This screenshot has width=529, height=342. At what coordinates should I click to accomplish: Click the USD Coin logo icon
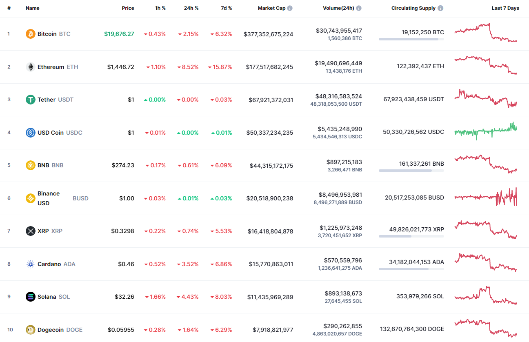(30, 132)
